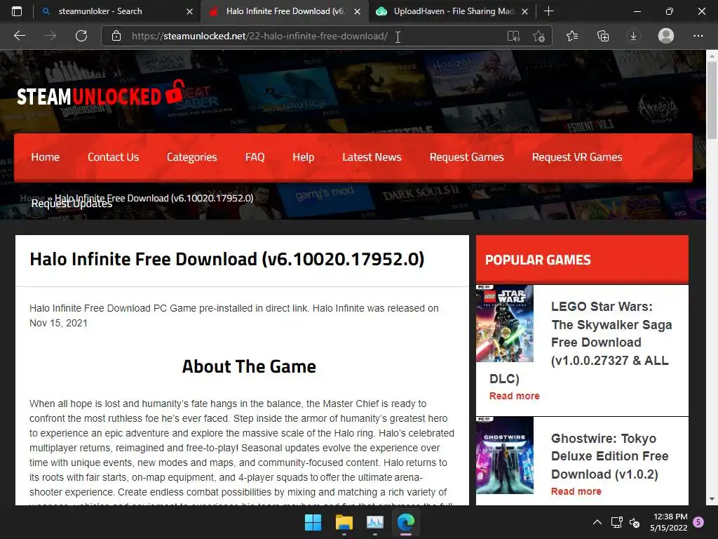718x539 pixels.
Task: Show Downloads panel
Action: click(x=633, y=36)
